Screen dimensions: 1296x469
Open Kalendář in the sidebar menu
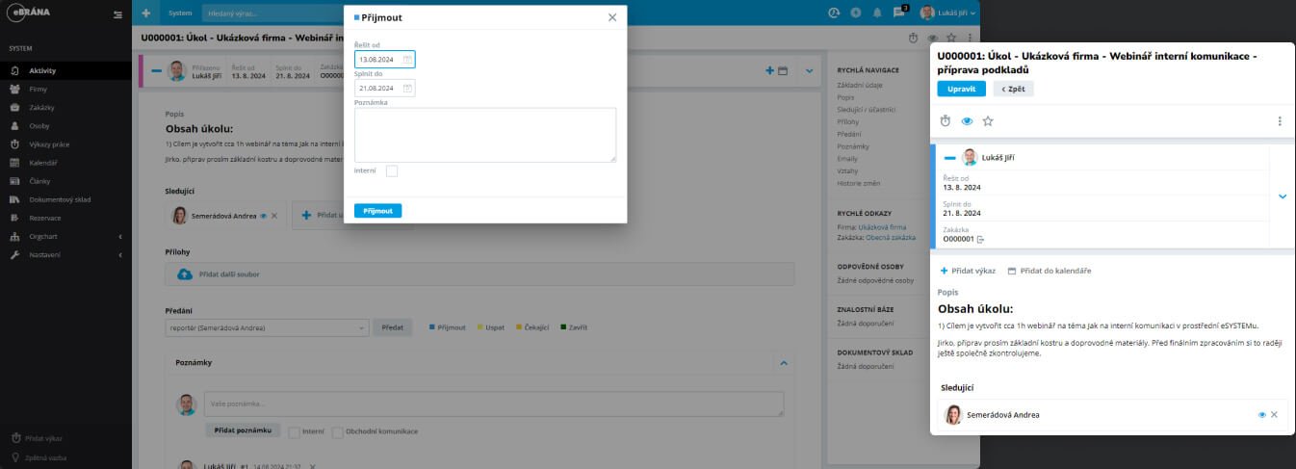click(x=43, y=163)
